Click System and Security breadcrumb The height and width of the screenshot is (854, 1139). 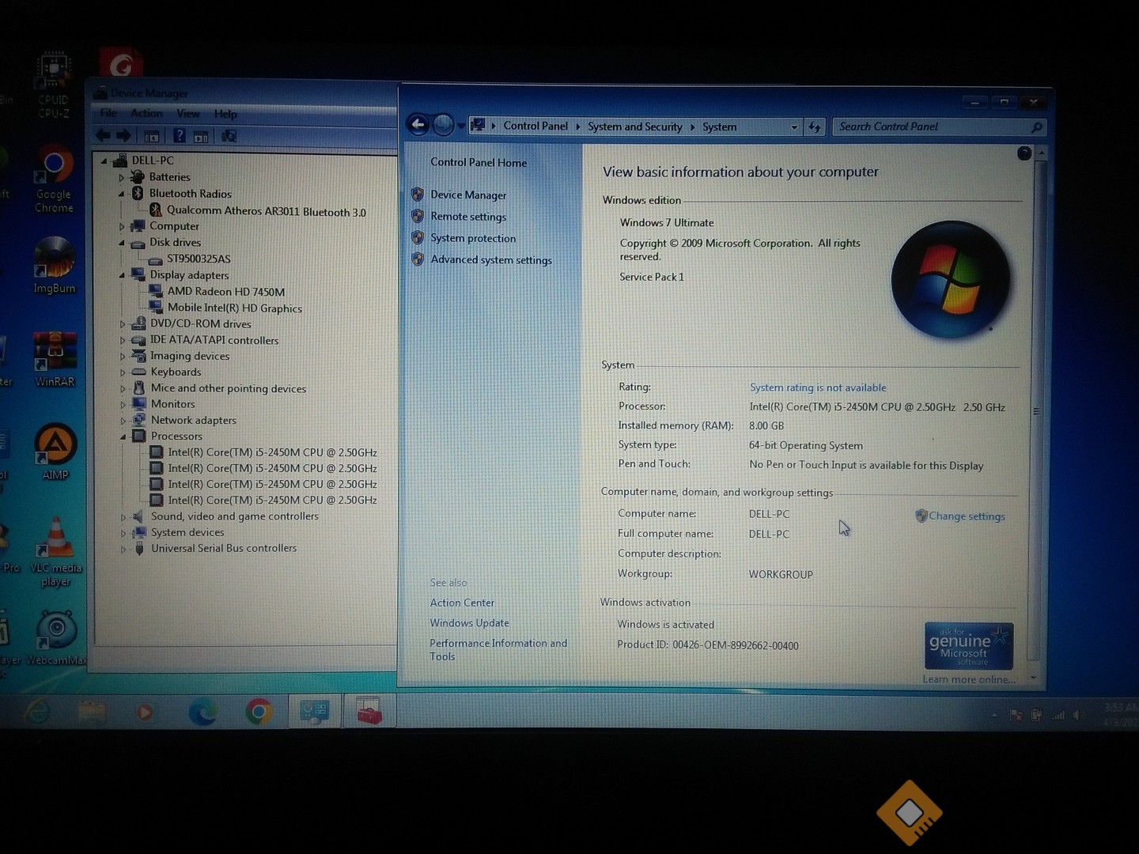tap(634, 127)
